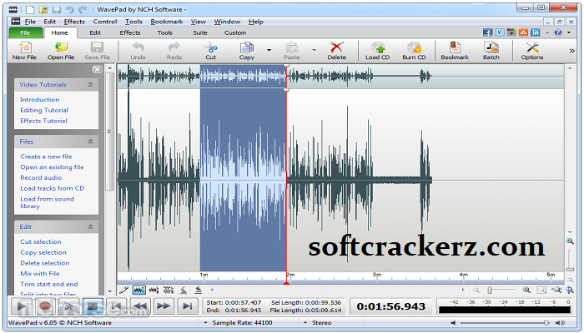
Task: Collapse the Video Tutorials panel section
Action: (90, 85)
